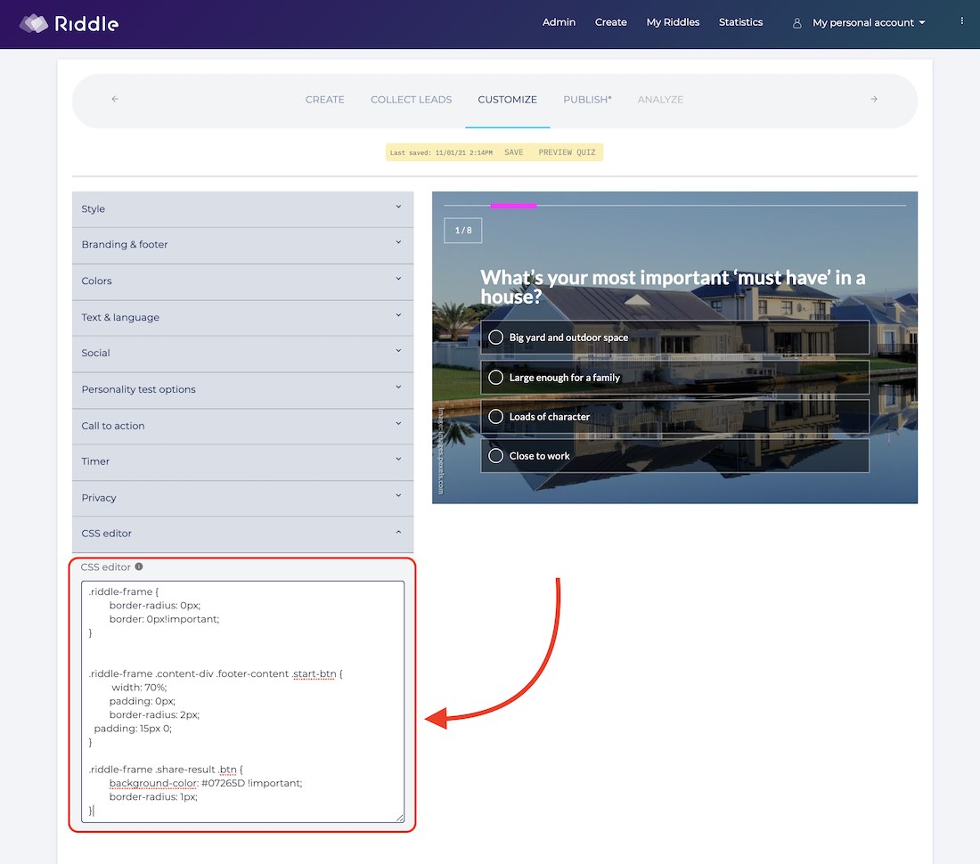Click the '.riddle-frame .share-result .btn {' line
This screenshot has width=980, height=864.
(166, 770)
